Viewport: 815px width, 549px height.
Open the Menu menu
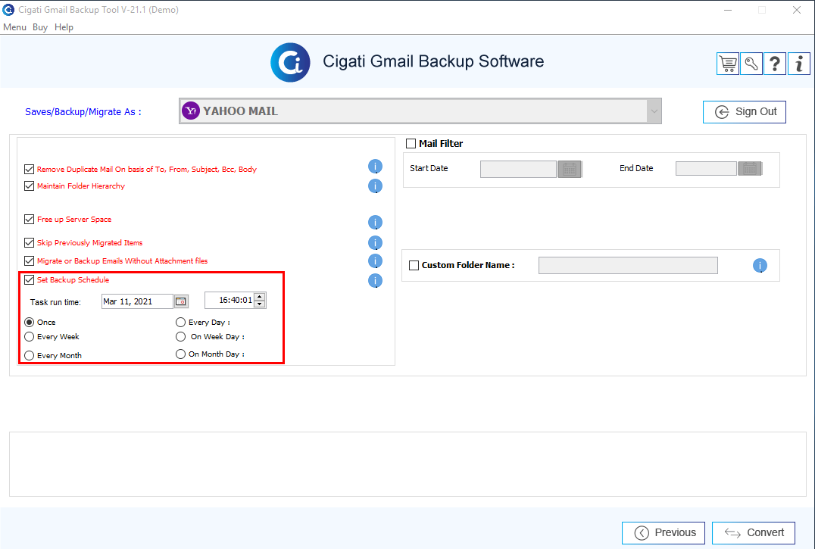(x=14, y=27)
